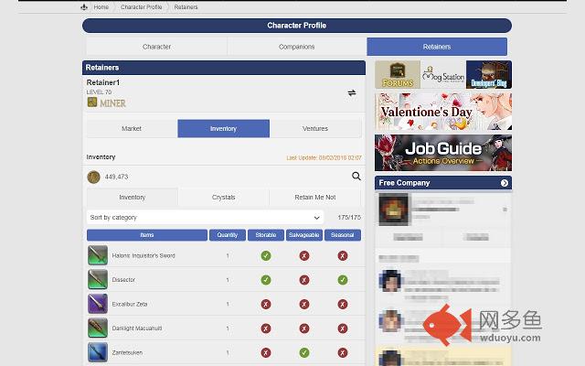Open the Forums banner
585x366 pixels.
(398, 75)
